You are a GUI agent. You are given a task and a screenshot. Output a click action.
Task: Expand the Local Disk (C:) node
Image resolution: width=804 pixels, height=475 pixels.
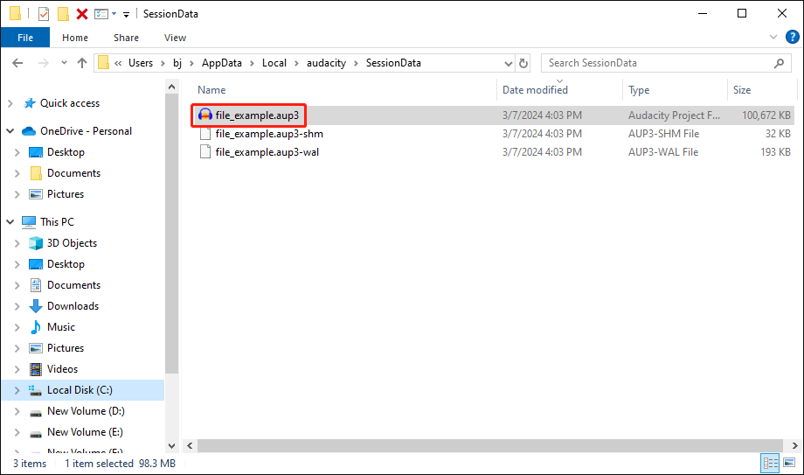tap(17, 390)
